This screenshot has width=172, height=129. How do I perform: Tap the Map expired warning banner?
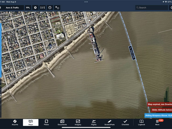(160, 104)
